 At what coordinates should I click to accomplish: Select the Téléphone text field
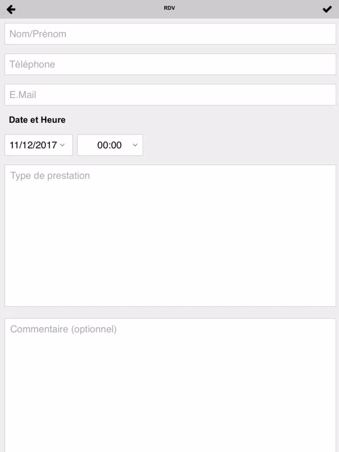pyautogui.click(x=170, y=64)
